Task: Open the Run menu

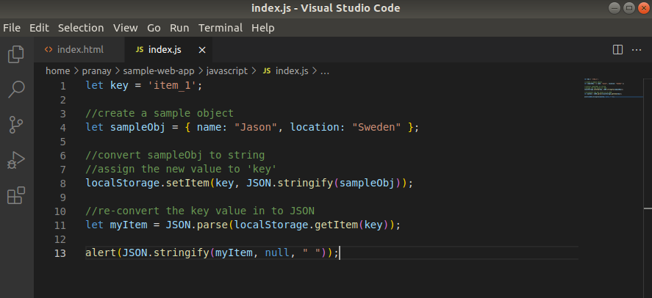Action: (x=179, y=28)
